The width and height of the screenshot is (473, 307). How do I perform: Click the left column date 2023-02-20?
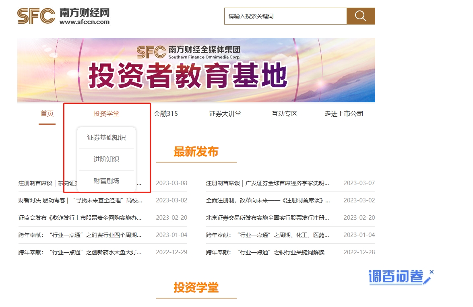point(171,218)
